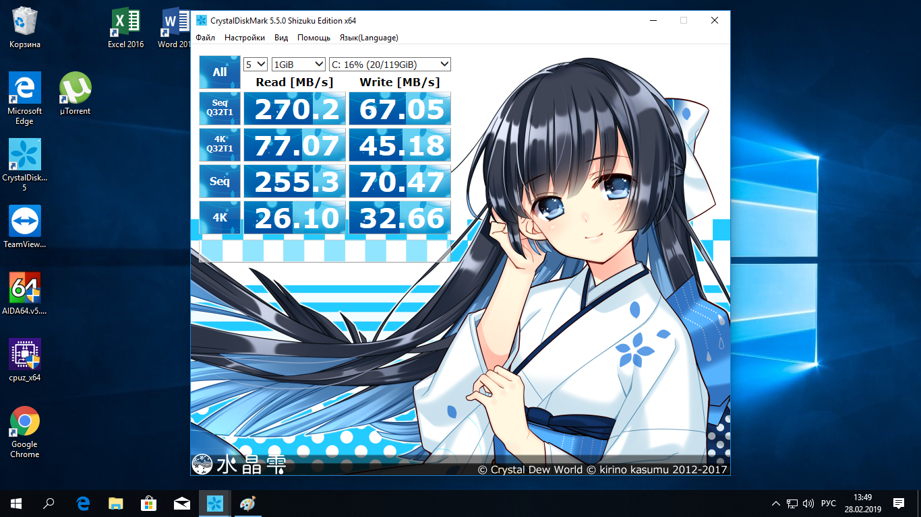This screenshot has height=517, width=921.
Task: Open the Настройки menu
Action: click(245, 38)
